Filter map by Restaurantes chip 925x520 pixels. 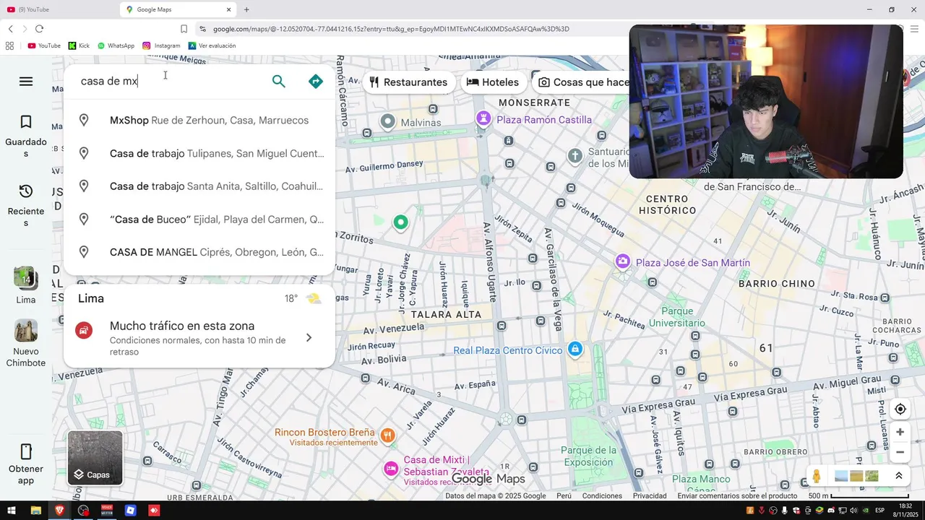pyautogui.click(x=408, y=82)
